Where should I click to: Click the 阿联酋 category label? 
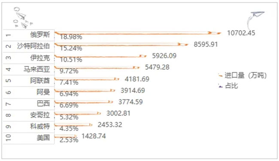[40, 80]
